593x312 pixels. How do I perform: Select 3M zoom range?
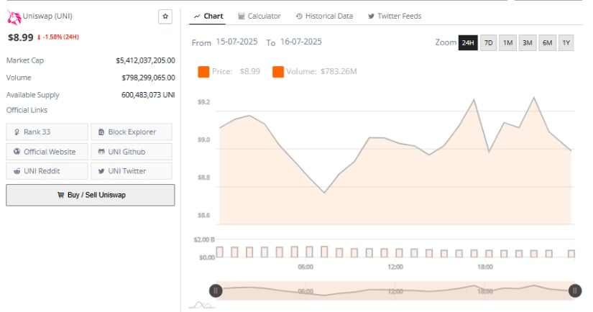527,42
